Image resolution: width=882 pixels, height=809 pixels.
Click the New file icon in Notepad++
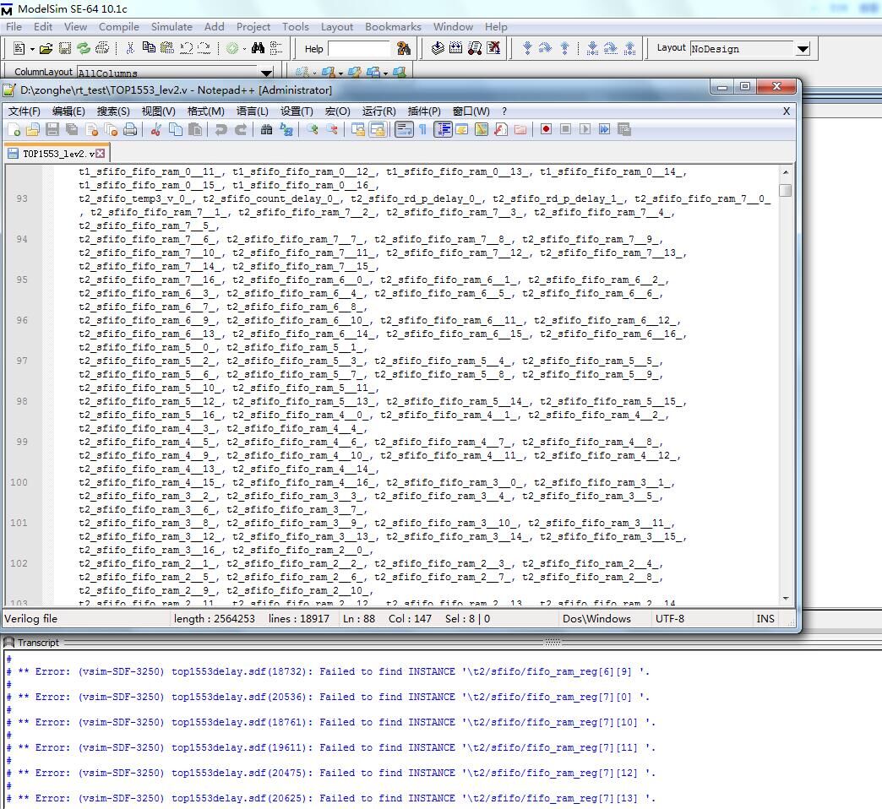coord(14,129)
